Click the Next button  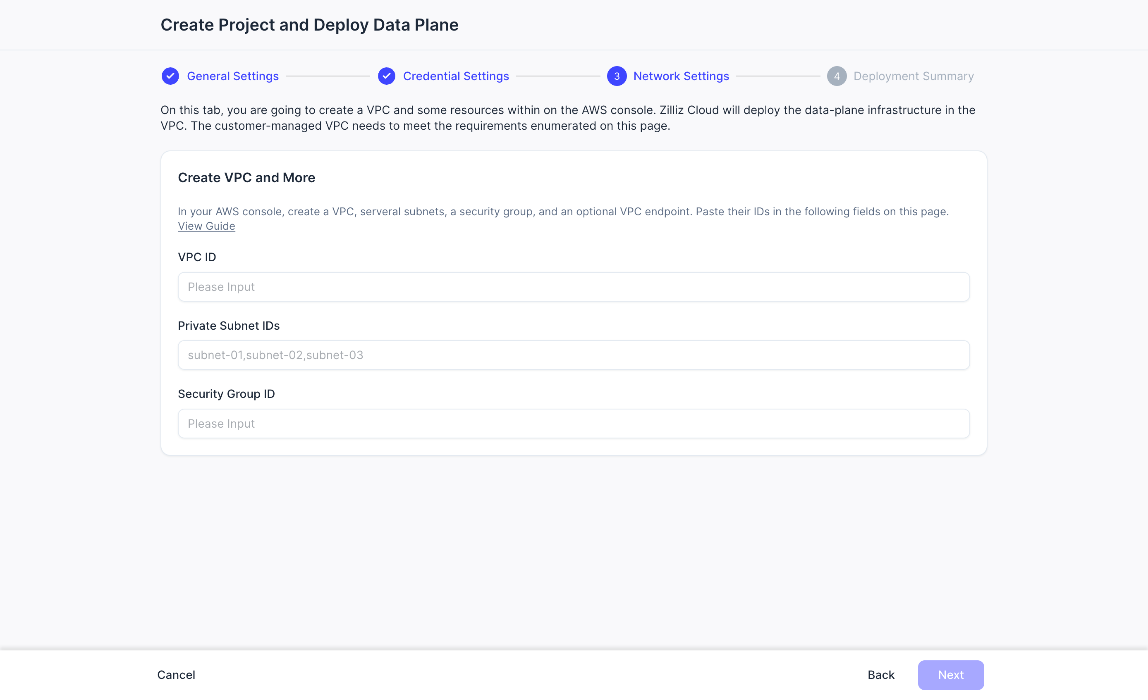(x=950, y=675)
